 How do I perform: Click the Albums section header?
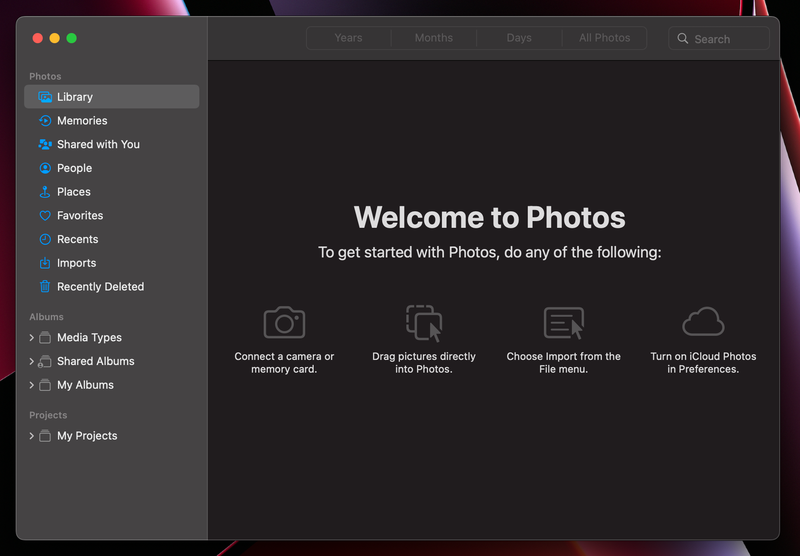[x=47, y=317]
